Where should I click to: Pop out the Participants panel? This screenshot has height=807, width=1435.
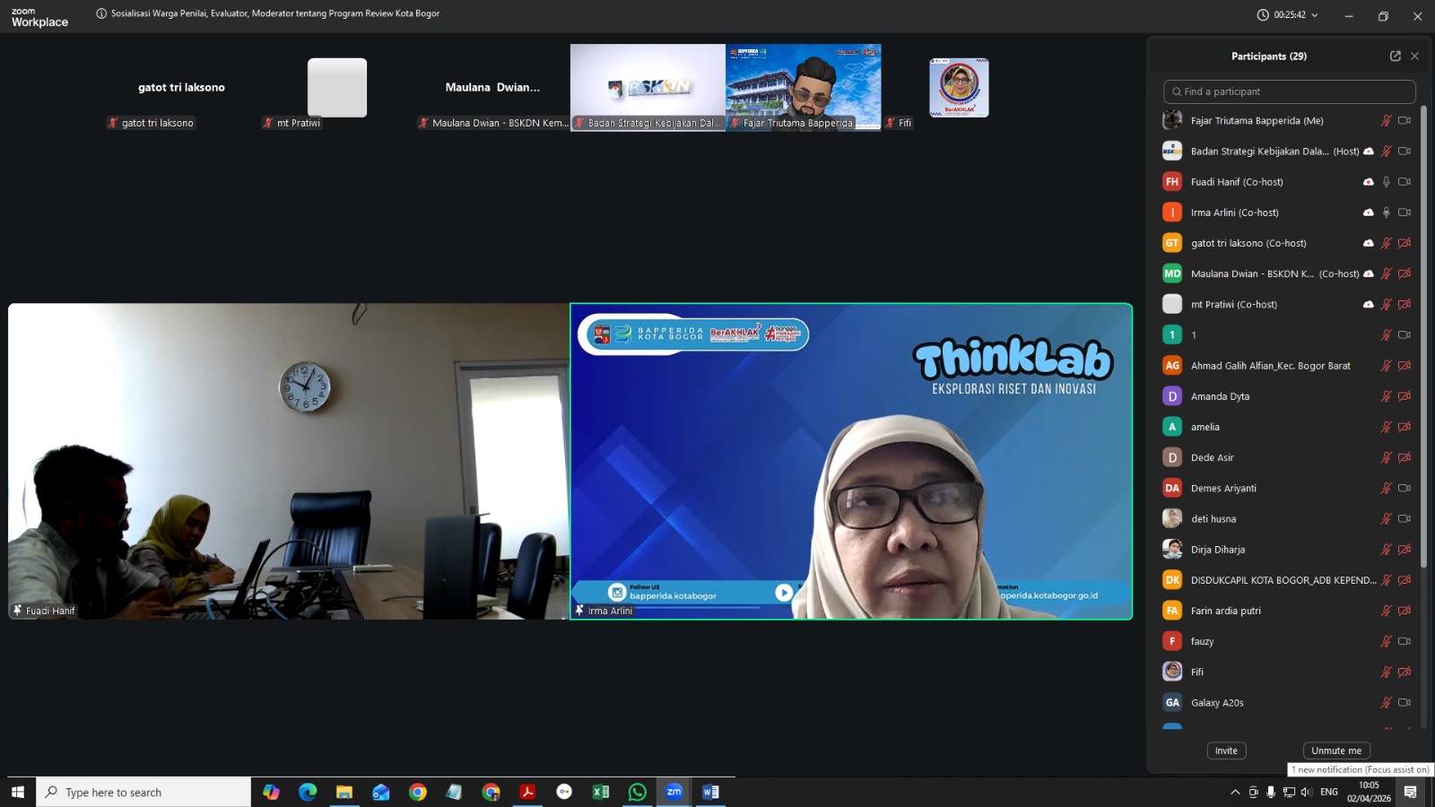[1395, 56]
